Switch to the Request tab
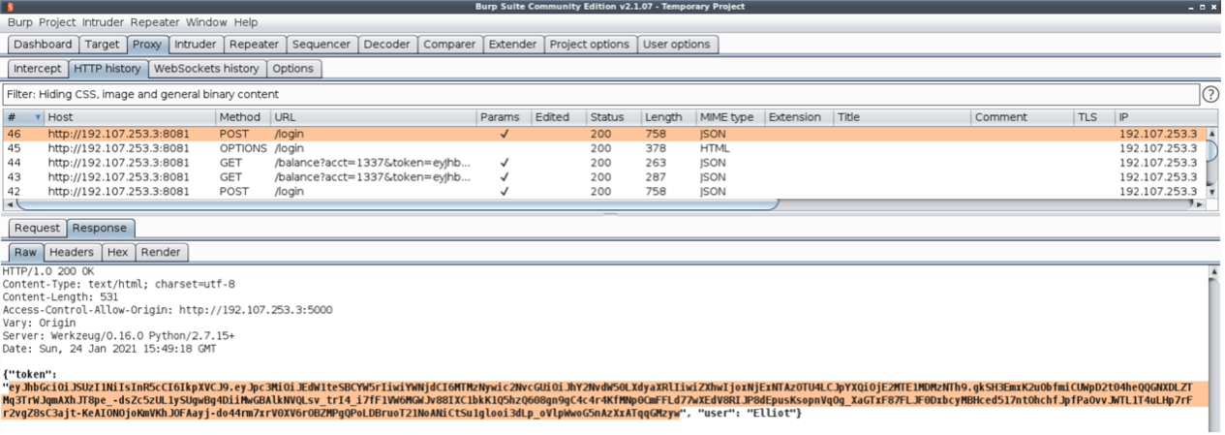 (x=37, y=228)
